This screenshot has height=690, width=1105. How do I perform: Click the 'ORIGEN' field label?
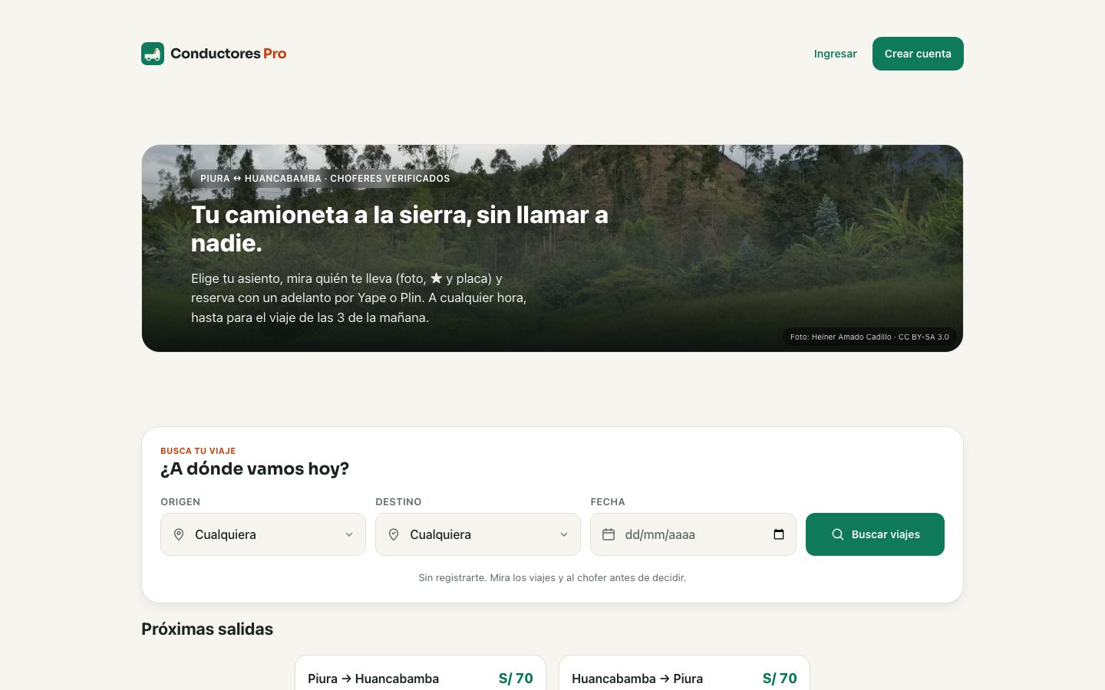tap(180, 502)
